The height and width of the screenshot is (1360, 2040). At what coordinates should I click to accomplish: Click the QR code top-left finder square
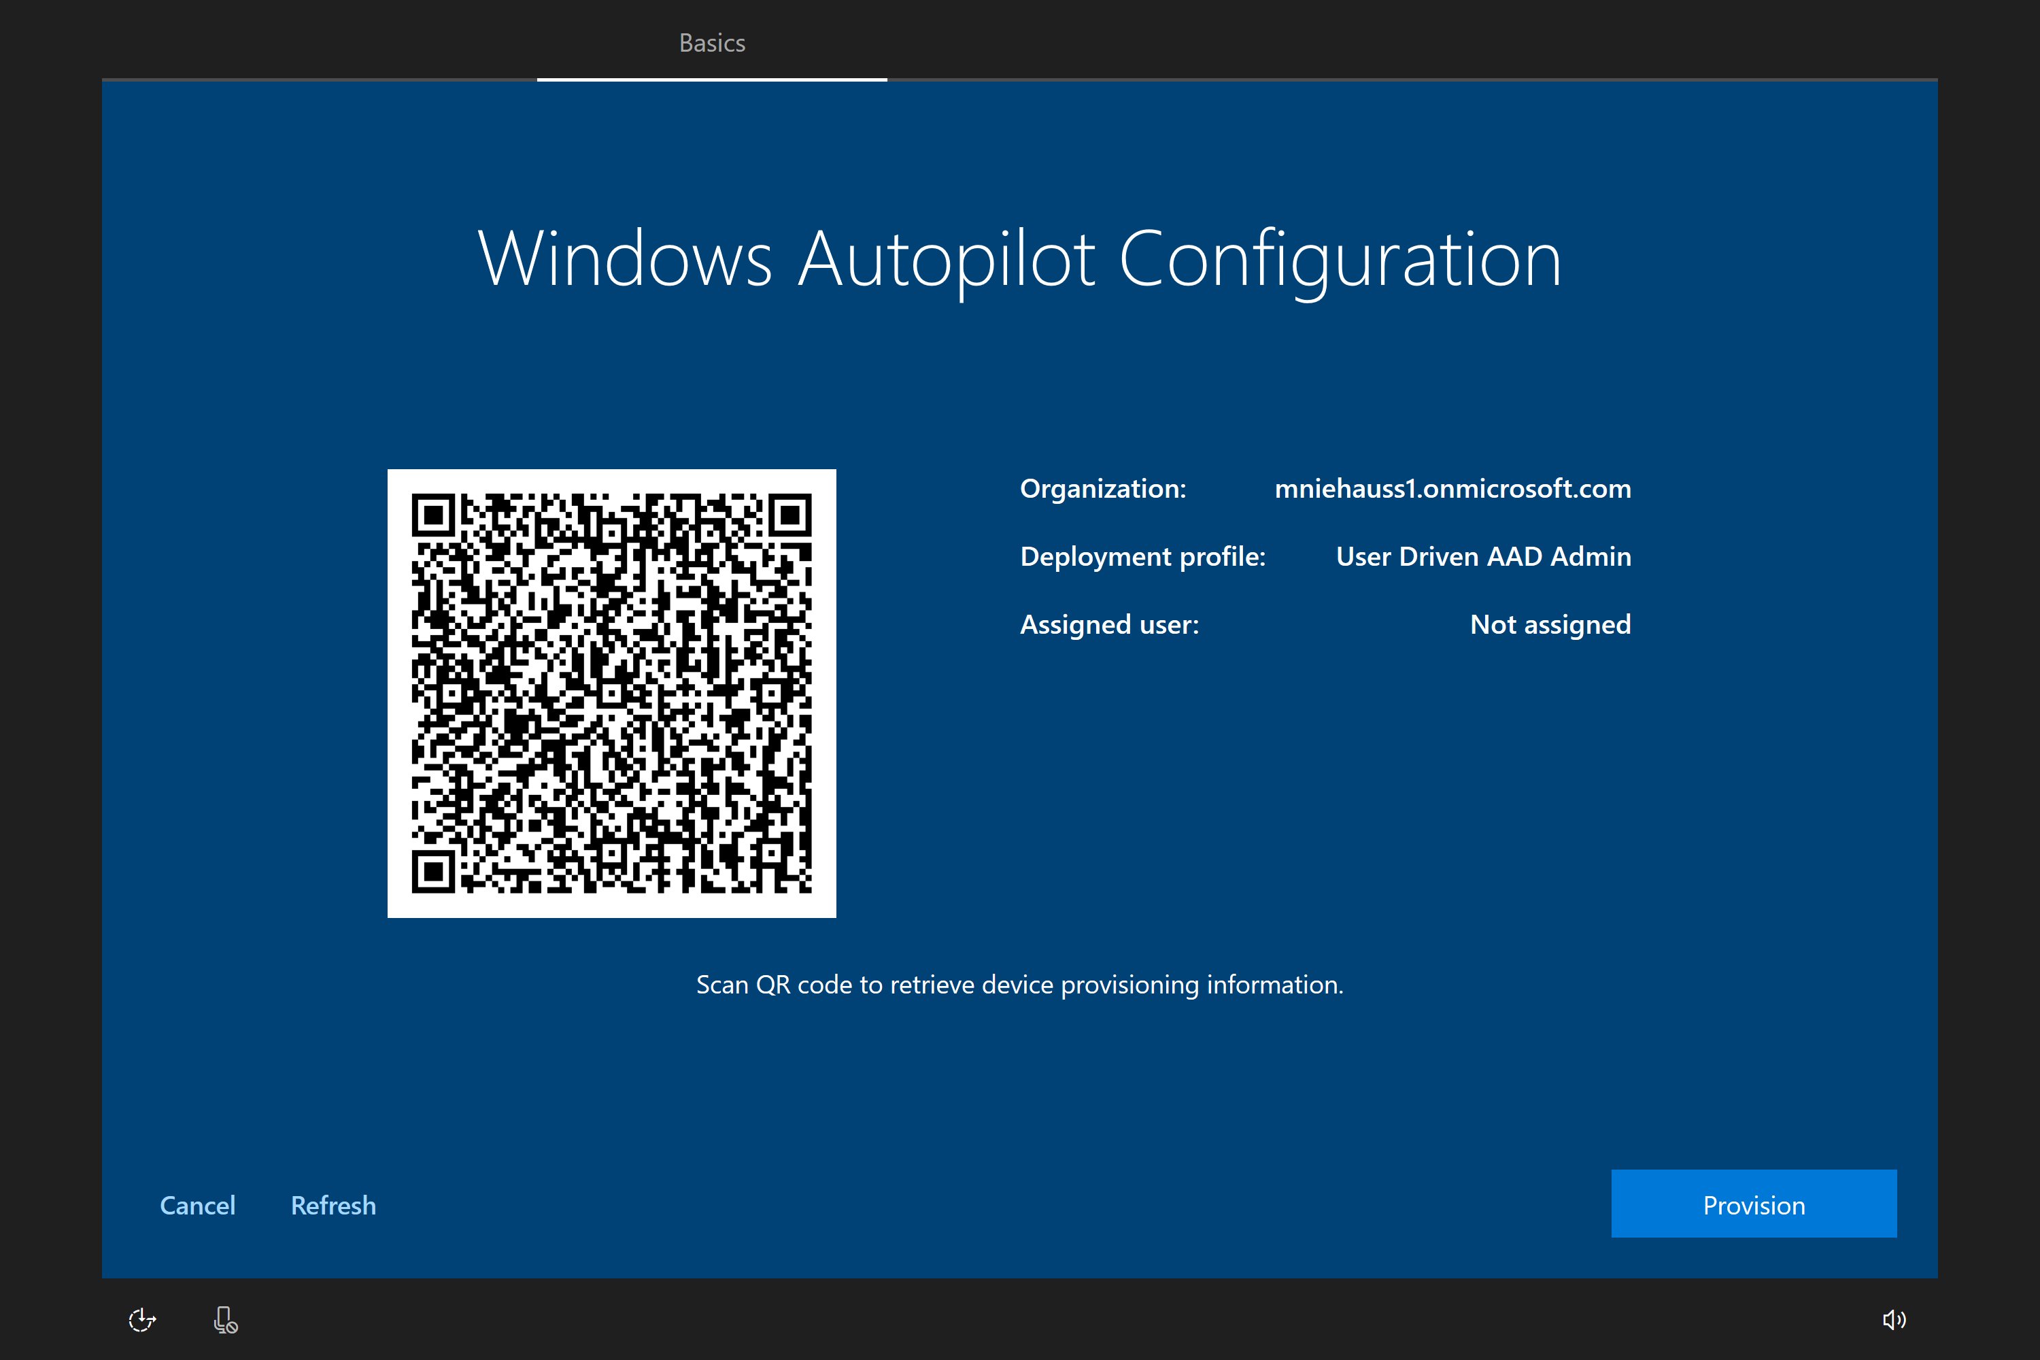point(432,515)
